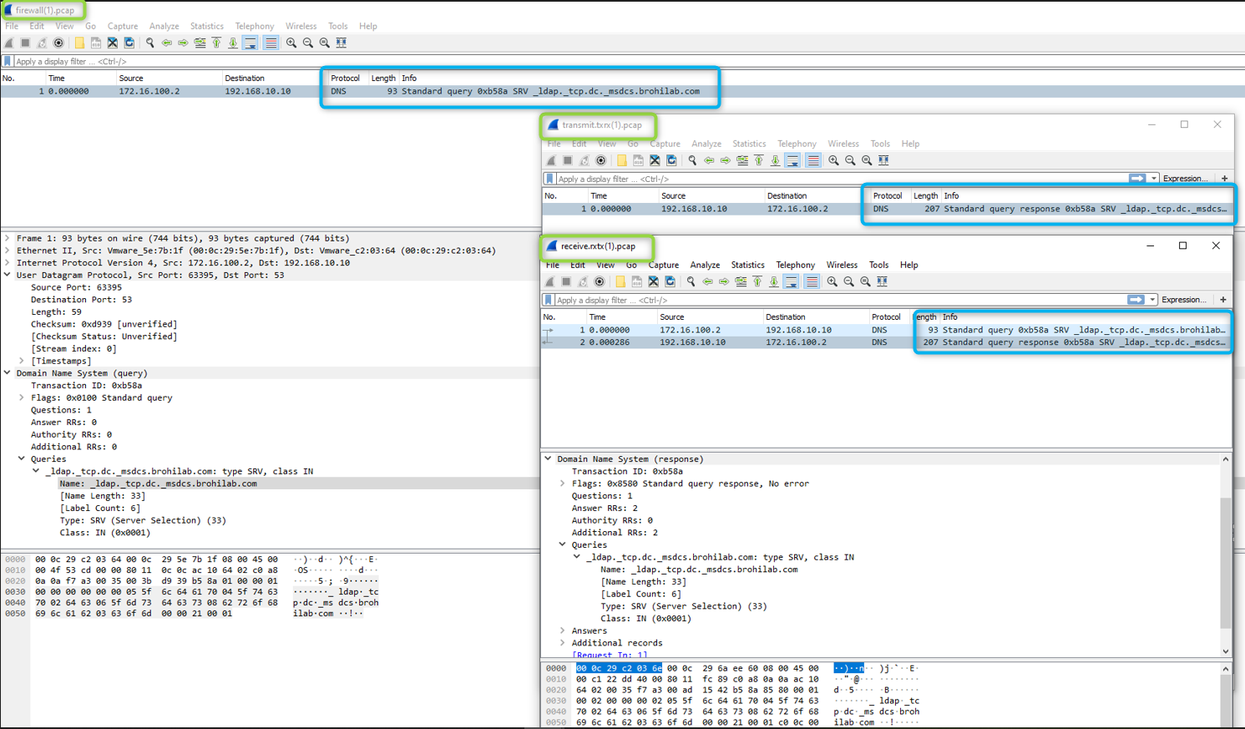Click resize columns icon in firewall(1).pcap toolbar
This screenshot has width=1245, height=729.
click(x=342, y=43)
